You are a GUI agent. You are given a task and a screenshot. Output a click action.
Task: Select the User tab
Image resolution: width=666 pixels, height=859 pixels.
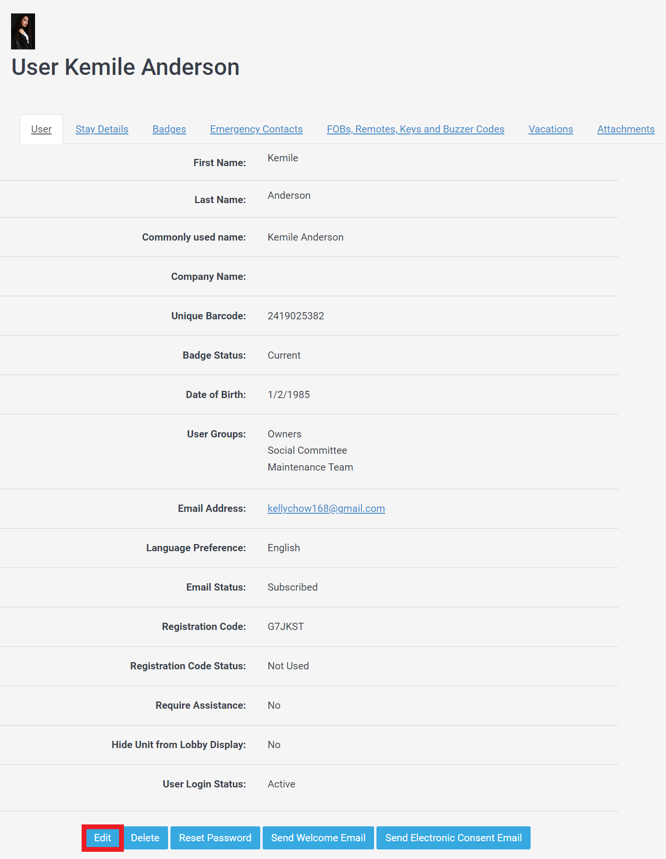pos(41,129)
